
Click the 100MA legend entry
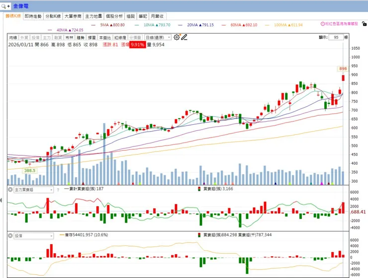click(x=284, y=25)
